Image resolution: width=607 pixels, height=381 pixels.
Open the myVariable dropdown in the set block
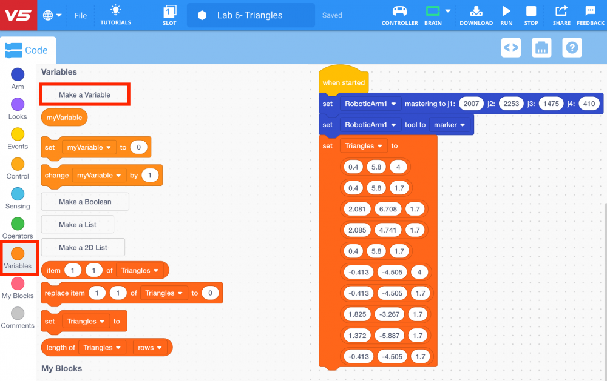[x=89, y=147]
